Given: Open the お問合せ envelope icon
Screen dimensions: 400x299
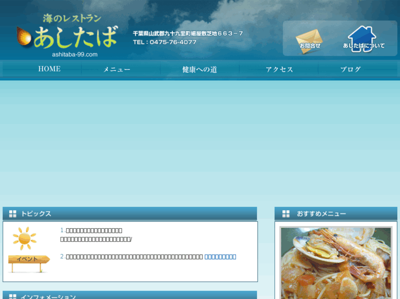Looking at the screenshot, I should (309, 41).
